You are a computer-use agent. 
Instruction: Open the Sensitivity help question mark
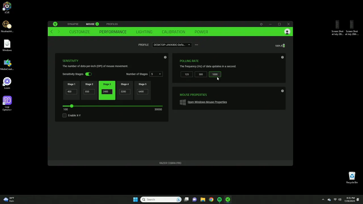tap(165, 57)
